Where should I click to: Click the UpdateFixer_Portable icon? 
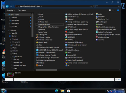[x=97, y=32]
